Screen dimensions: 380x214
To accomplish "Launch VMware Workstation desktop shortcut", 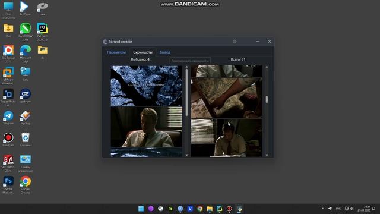I will click(x=8, y=75).
